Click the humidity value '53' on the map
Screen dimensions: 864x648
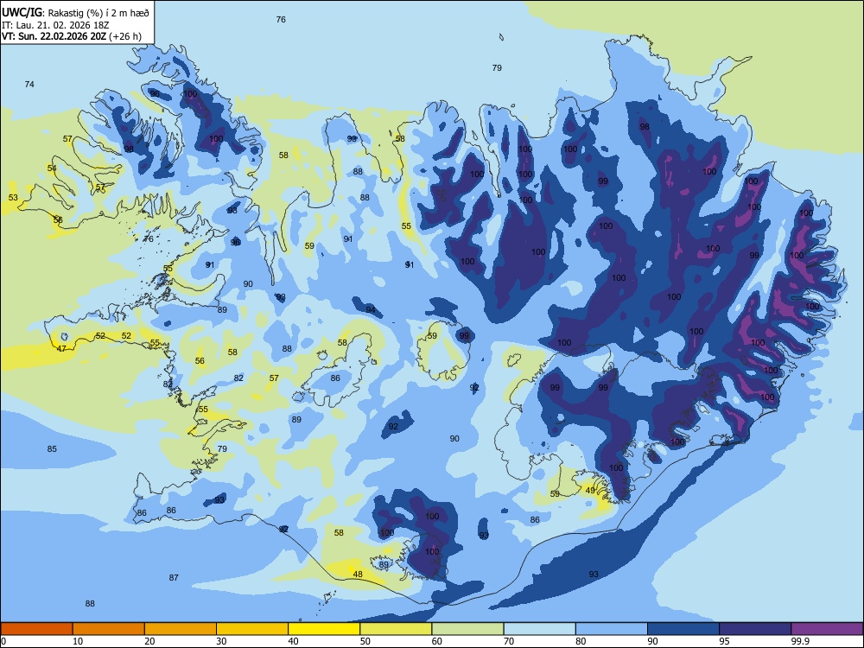pos(13,197)
